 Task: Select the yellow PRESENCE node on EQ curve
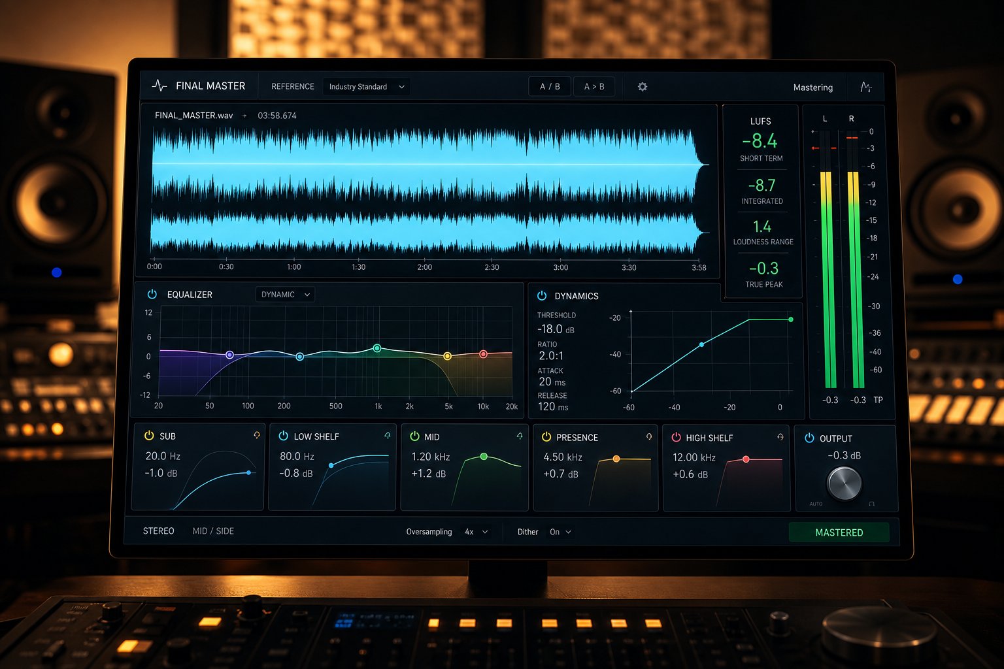tap(447, 356)
